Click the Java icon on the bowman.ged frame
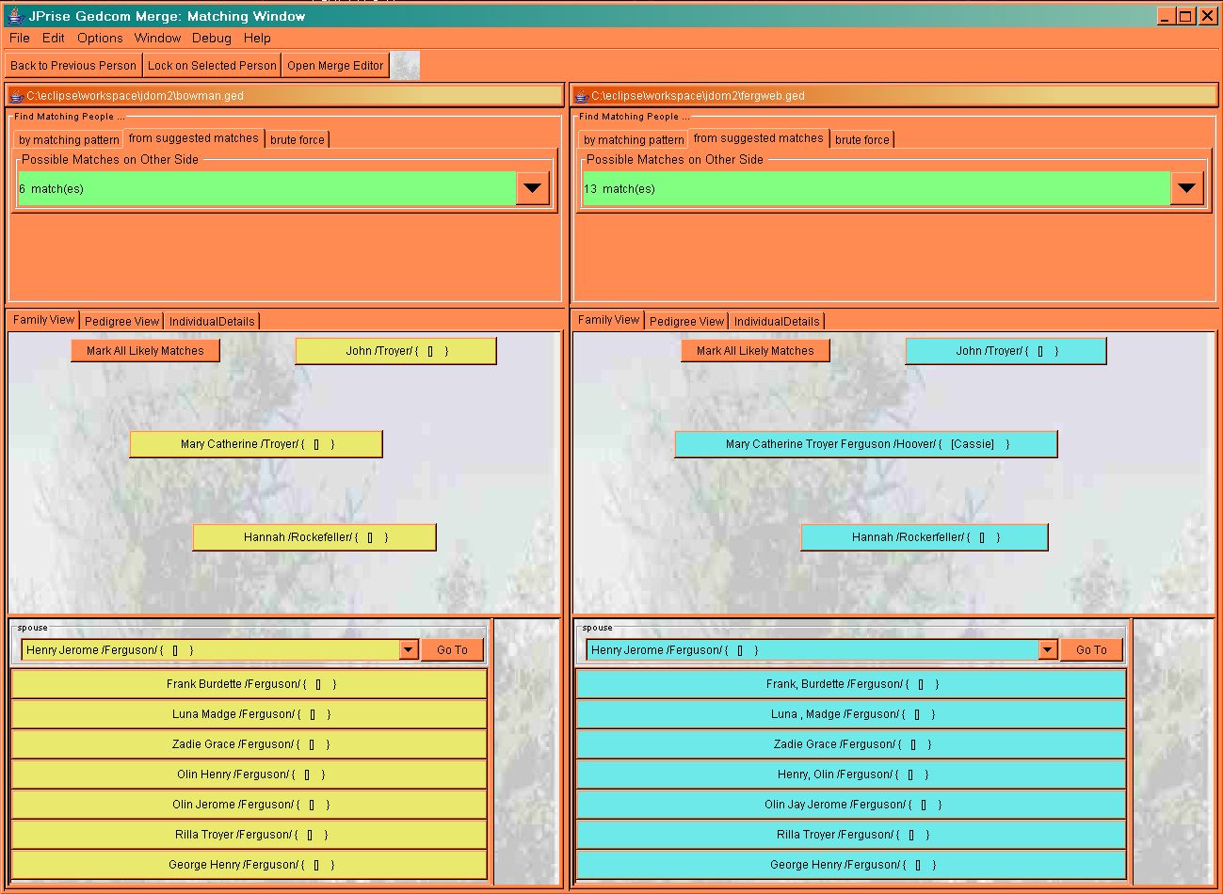Screen dimensions: 1223x894 click(x=16, y=96)
